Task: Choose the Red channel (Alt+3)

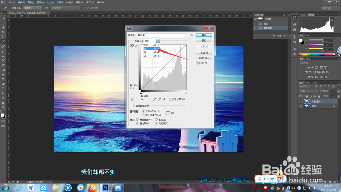Action: click(152, 49)
